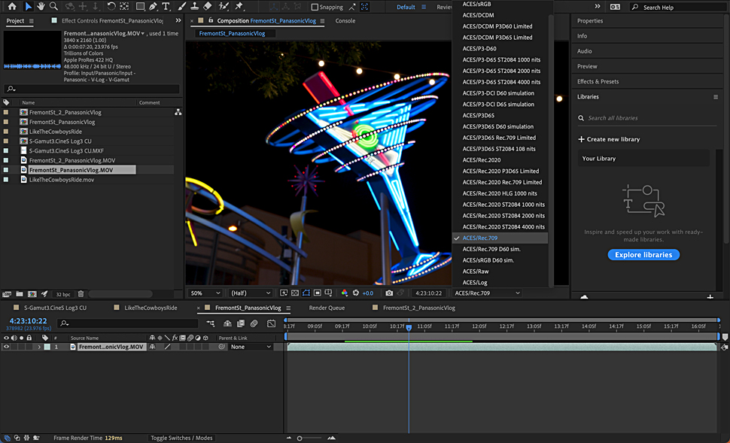
Task: Select the Rectangle shape tool
Action: pos(140,7)
